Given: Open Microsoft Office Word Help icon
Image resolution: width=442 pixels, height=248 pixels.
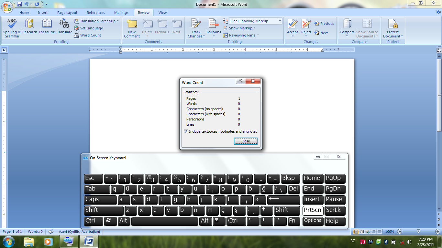Looking at the screenshot, I should [438, 12].
